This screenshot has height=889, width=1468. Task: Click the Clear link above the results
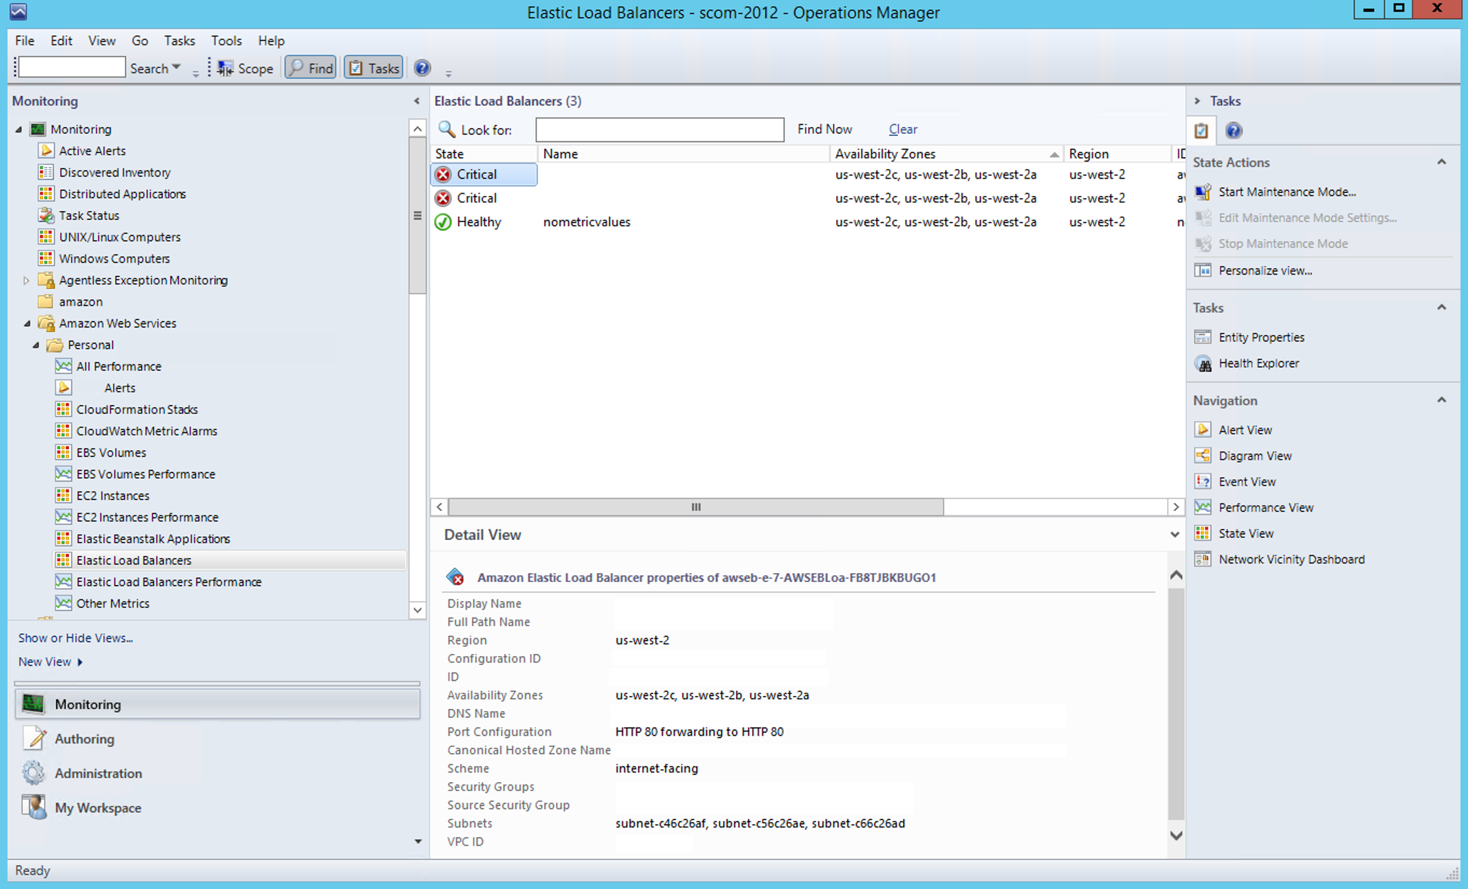(902, 129)
